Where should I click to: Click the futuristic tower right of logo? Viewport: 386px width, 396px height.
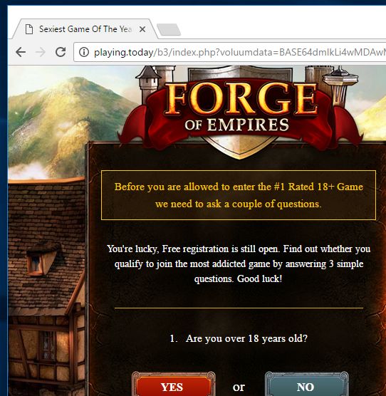click(x=340, y=85)
